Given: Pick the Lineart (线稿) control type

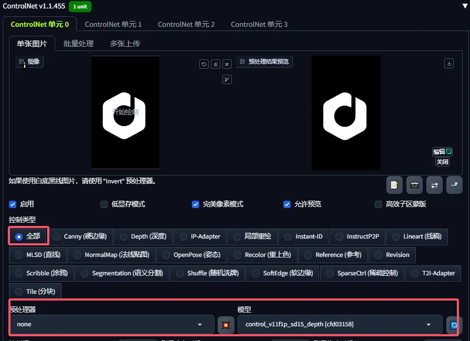Looking at the screenshot, I should point(417,237).
